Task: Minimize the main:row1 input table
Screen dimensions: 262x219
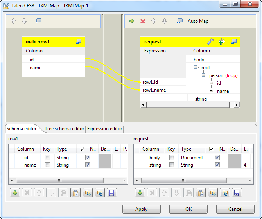Action: [79, 42]
